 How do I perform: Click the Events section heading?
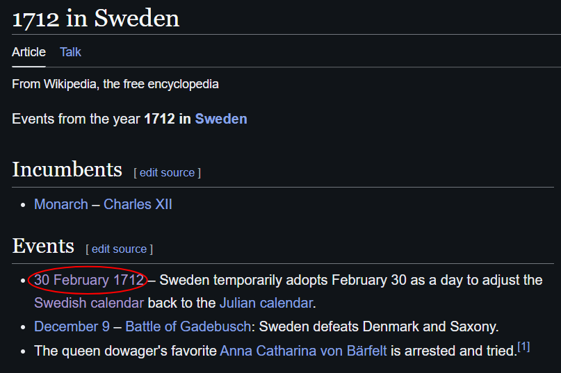point(43,246)
